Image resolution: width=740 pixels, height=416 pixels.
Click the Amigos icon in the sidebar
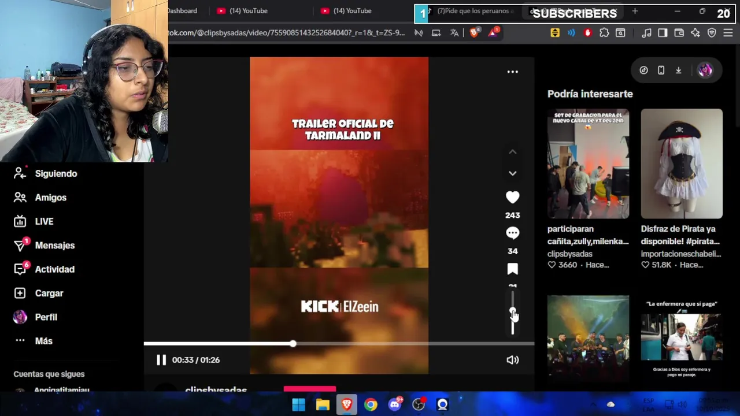20,198
